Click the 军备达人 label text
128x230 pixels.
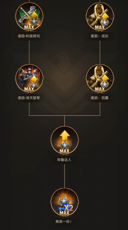64,160
